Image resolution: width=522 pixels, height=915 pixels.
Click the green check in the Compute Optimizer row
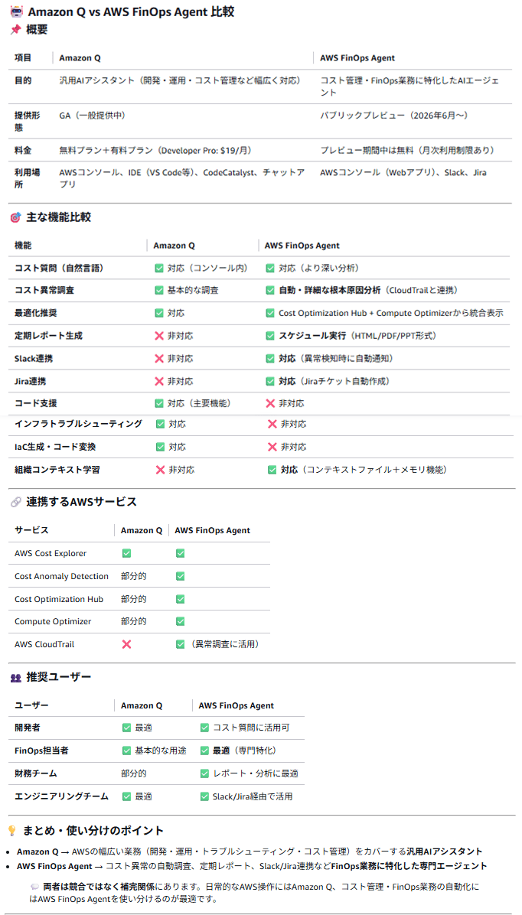pos(180,621)
